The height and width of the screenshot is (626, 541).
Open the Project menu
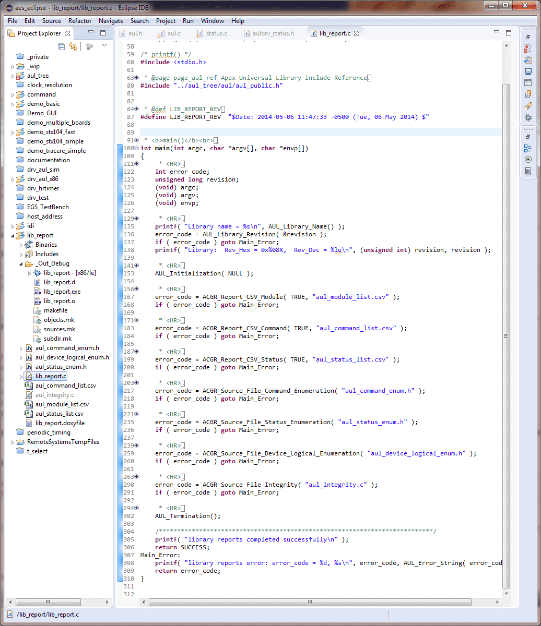(166, 21)
